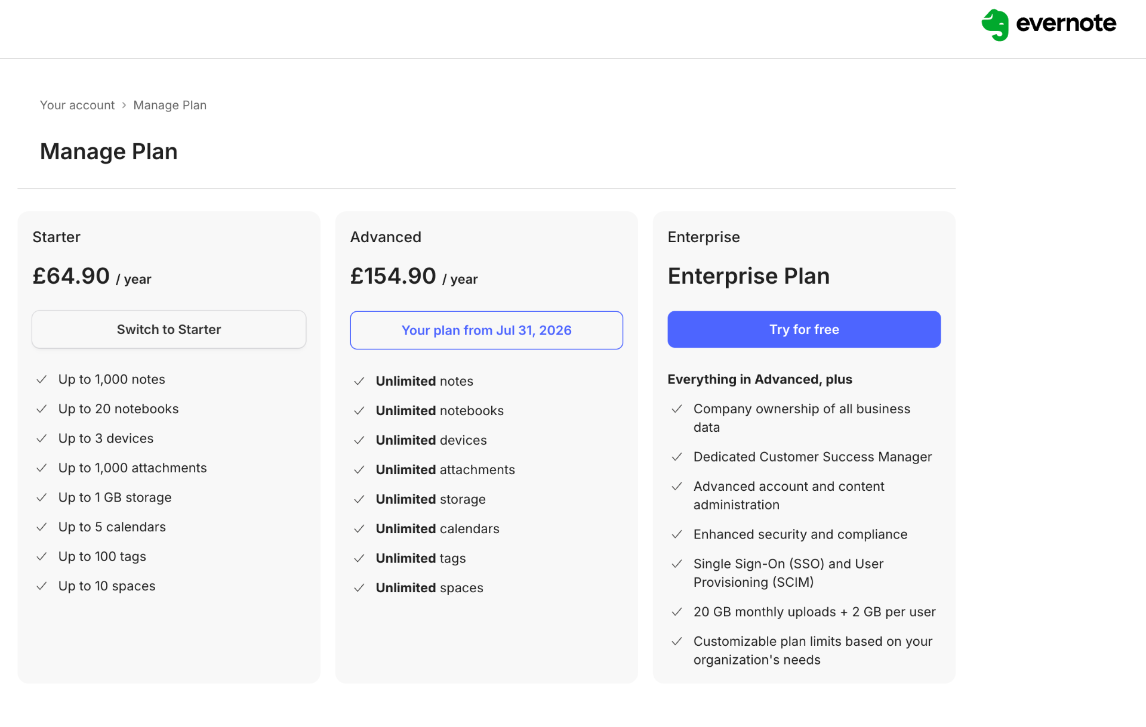Click checkmark beside Enhanced security and compliance
Screen dimensions: 1146x727
click(x=677, y=534)
